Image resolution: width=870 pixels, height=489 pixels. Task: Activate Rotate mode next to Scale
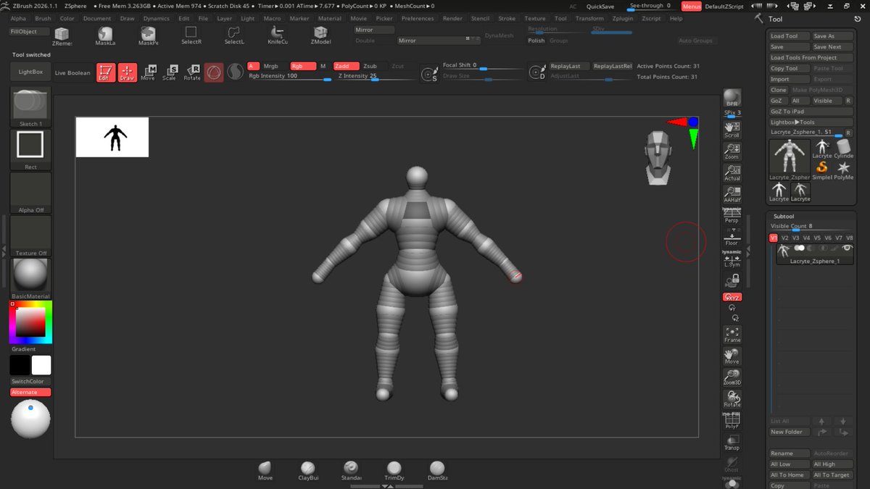(x=192, y=72)
